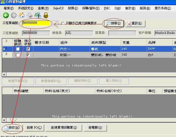Click the green tree network icon
Image resolution: width=176 pixels, height=137 pixels.
[x=38, y=15]
